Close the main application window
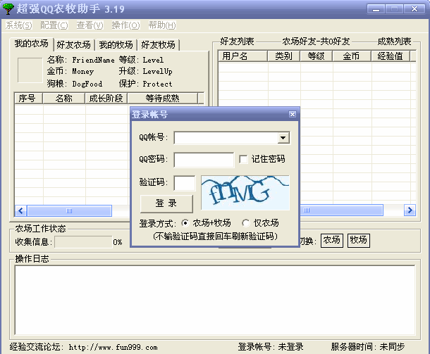The image size is (430, 354). (414, 9)
